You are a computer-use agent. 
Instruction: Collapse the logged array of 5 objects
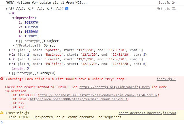[x=7, y=9]
